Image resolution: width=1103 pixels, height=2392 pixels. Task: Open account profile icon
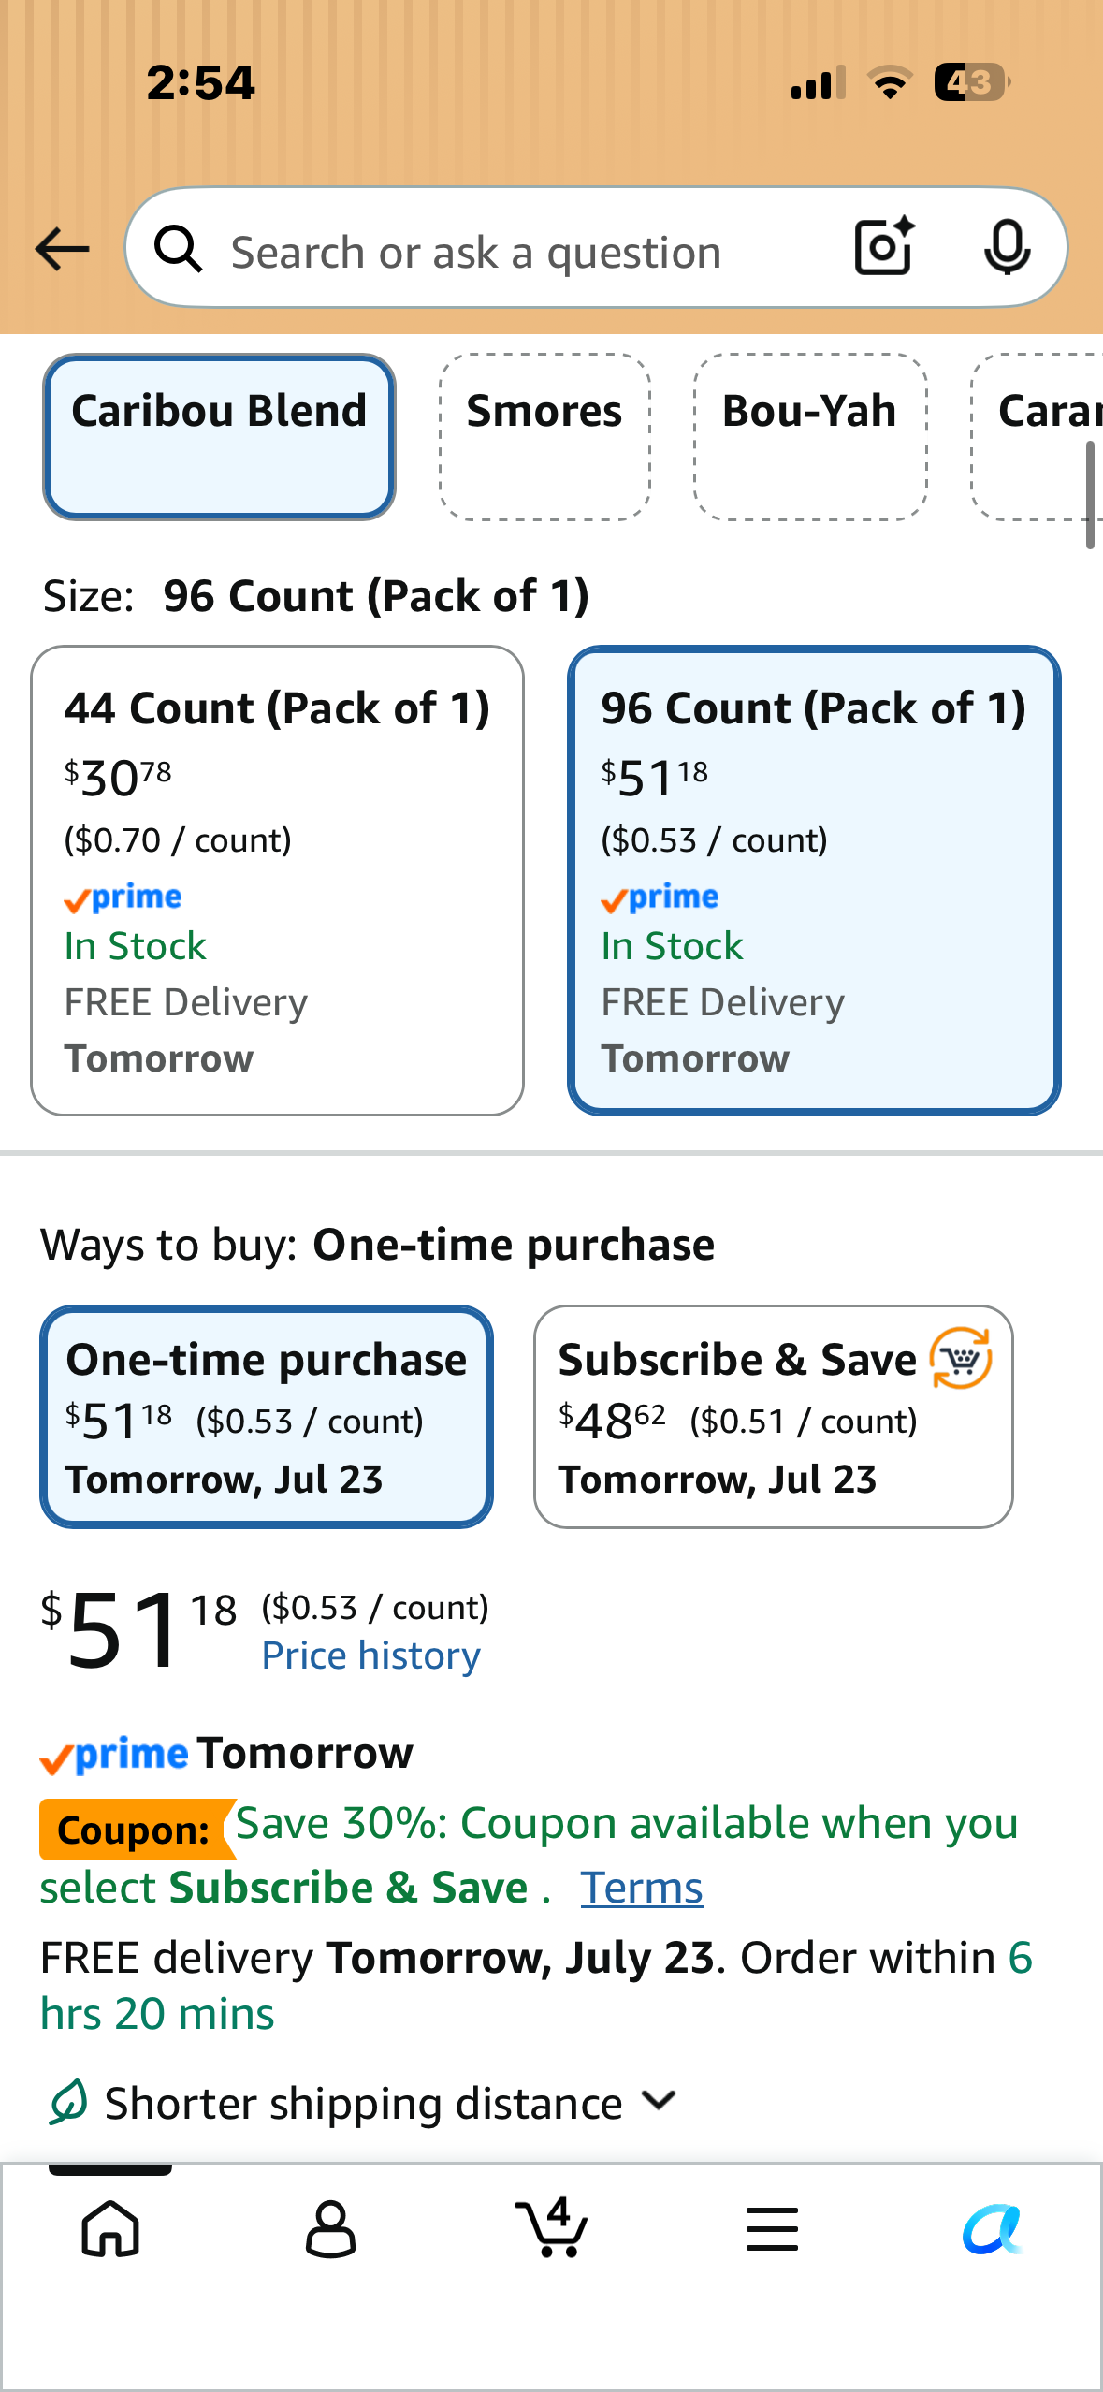pos(330,2228)
